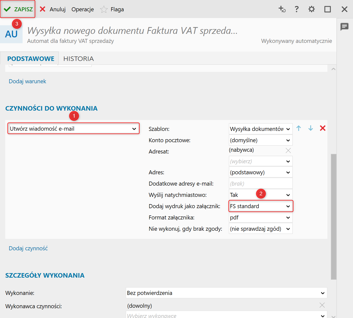Open the comments panel speech bubble icon
Image resolution: width=353 pixels, height=318 pixels.
344,26
